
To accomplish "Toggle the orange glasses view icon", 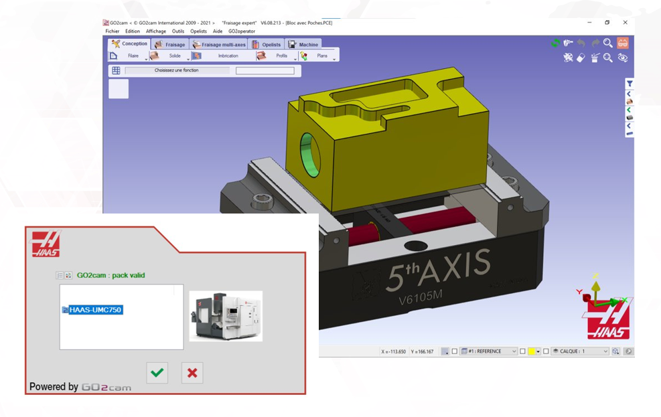I will point(622,43).
